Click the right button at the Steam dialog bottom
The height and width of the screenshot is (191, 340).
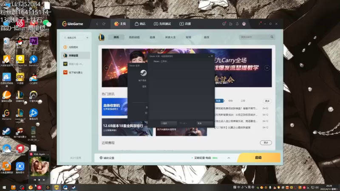(204, 123)
